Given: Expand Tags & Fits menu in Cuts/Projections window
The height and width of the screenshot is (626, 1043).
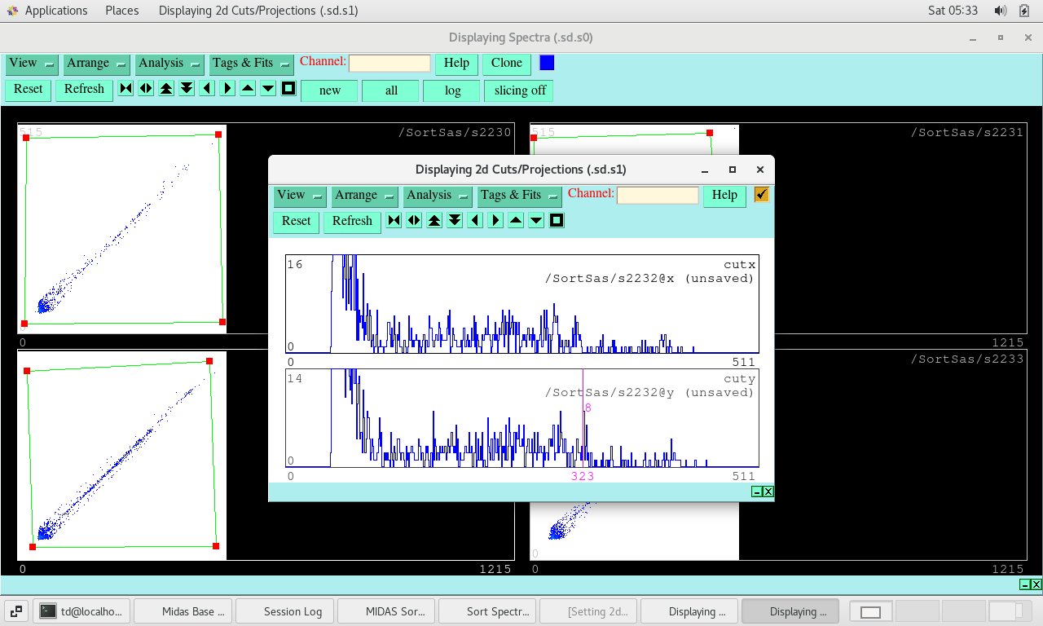Looking at the screenshot, I should (520, 196).
